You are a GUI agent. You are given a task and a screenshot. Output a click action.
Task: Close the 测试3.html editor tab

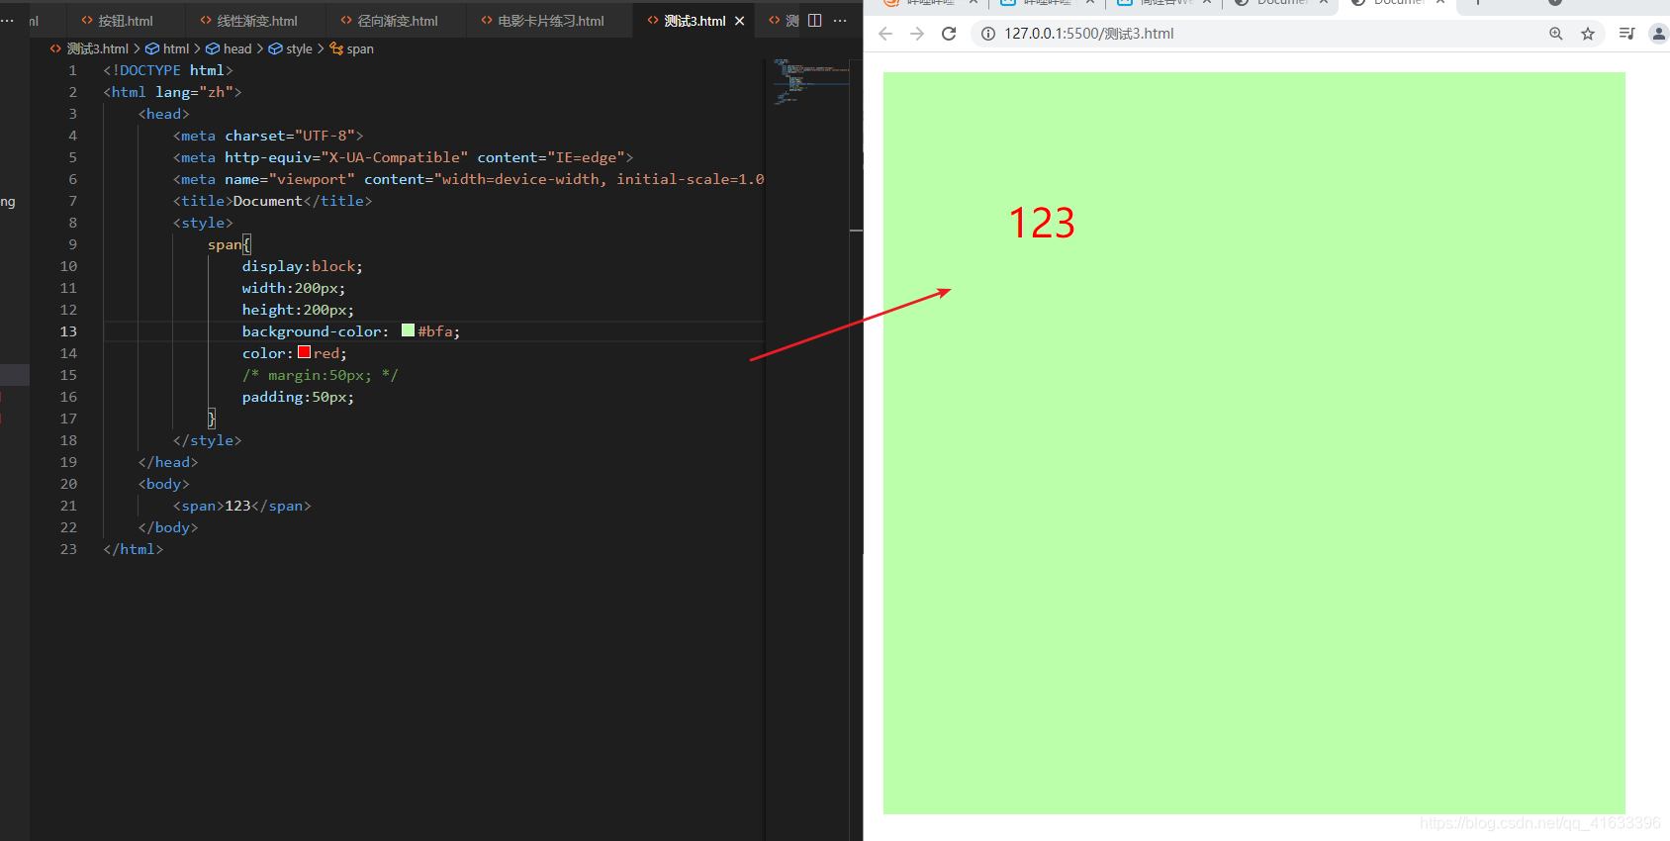pos(739,21)
